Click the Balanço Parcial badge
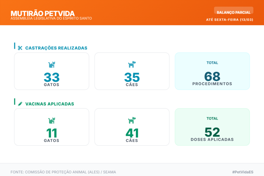This screenshot has height=176, width=264. [234, 12]
